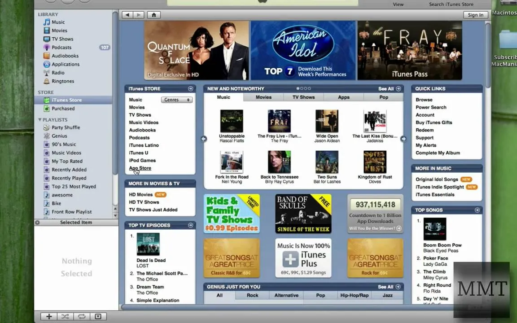The width and height of the screenshot is (517, 323).
Task: Open the Movies library icon
Action: (47, 31)
